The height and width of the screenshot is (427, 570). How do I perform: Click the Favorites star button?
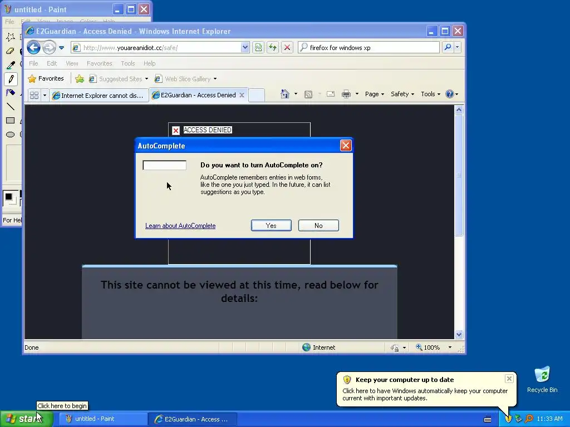46,78
